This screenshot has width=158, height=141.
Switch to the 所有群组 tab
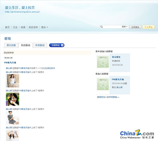pyautogui.click(x=40, y=45)
